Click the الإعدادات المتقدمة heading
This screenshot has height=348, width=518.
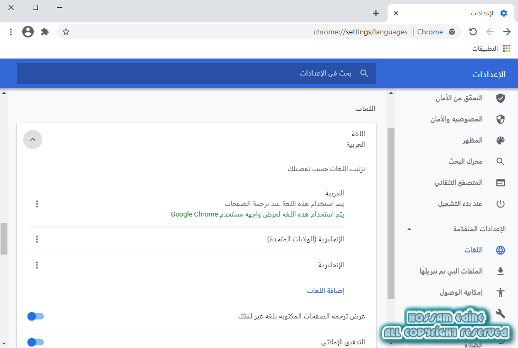pyautogui.click(x=479, y=229)
